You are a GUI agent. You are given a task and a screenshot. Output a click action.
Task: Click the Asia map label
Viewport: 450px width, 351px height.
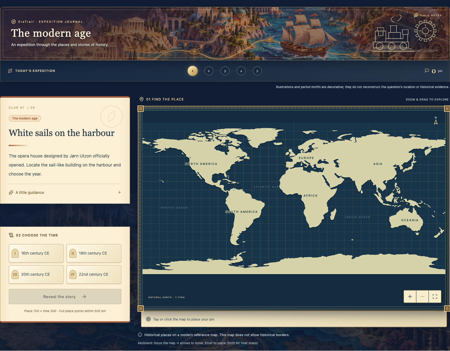(x=378, y=164)
